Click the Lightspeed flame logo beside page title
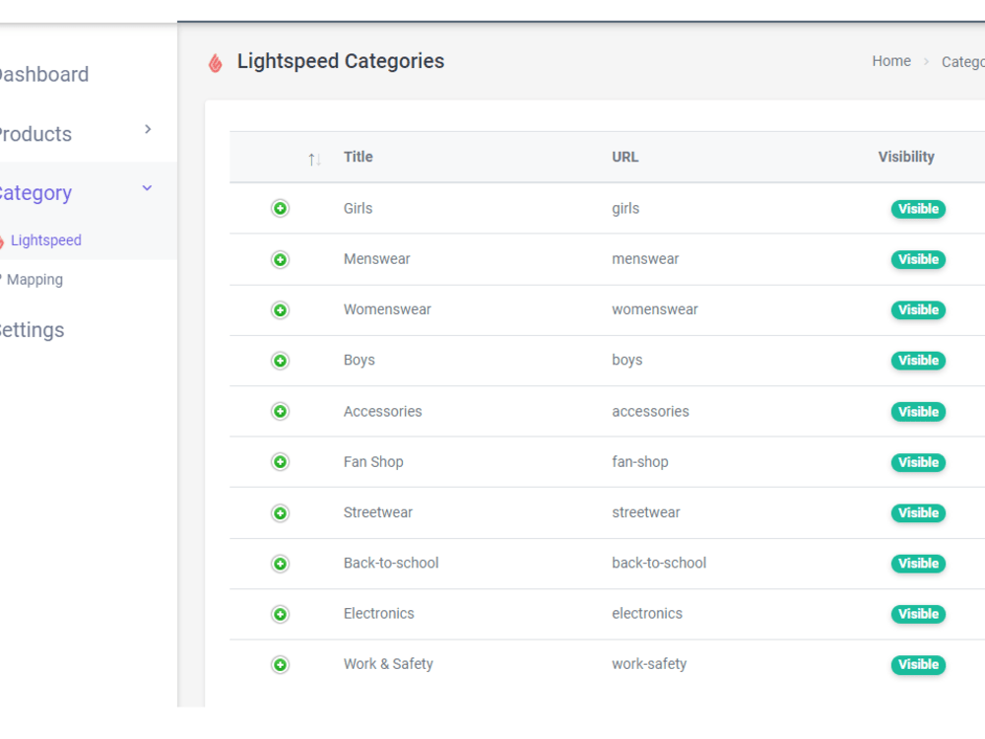The width and height of the screenshot is (985, 739). coord(216,63)
